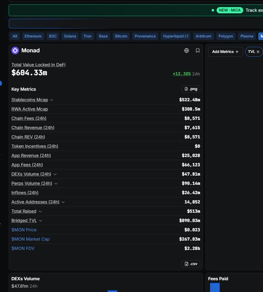Image resolution: width=263 pixels, height=292 pixels.
Task: Open the $MON Price link
Action: [24, 230]
